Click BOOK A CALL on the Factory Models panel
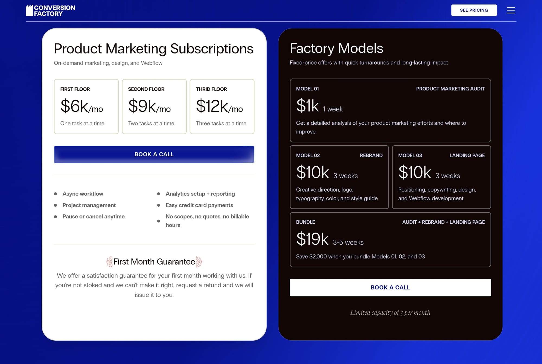 [390, 287]
